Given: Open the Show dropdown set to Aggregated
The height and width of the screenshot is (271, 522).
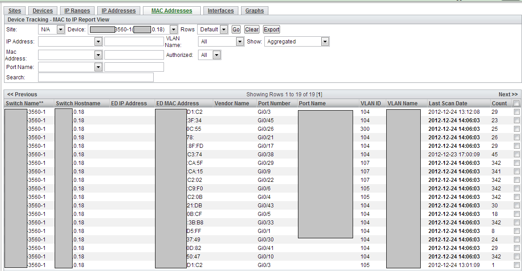Looking at the screenshot, I should click(325, 41).
